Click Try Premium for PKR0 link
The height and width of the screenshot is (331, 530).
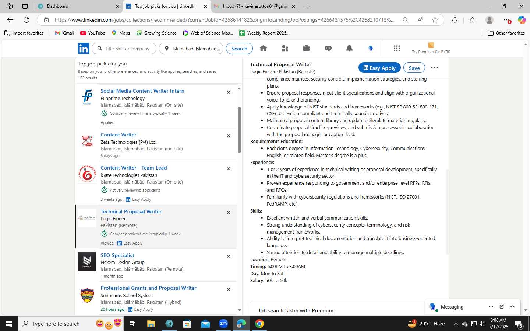click(431, 52)
